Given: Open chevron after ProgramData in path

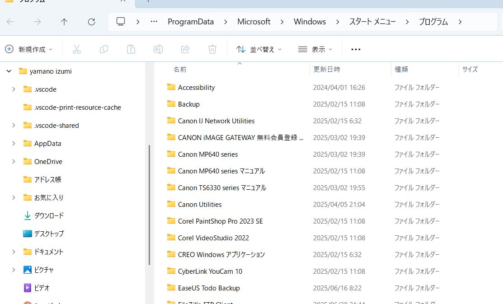Looking at the screenshot, I should [x=226, y=22].
